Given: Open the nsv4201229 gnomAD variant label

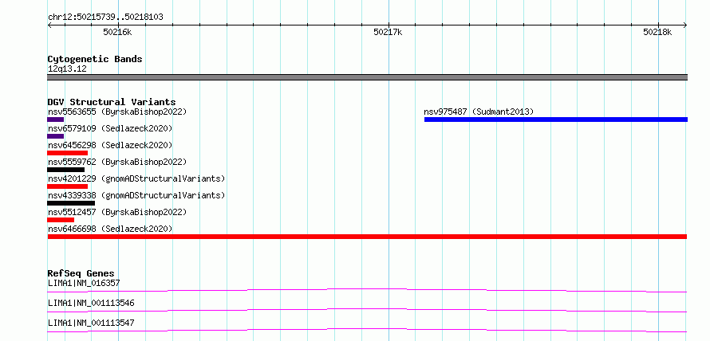Looking at the screenshot, I should pyautogui.click(x=136, y=178).
